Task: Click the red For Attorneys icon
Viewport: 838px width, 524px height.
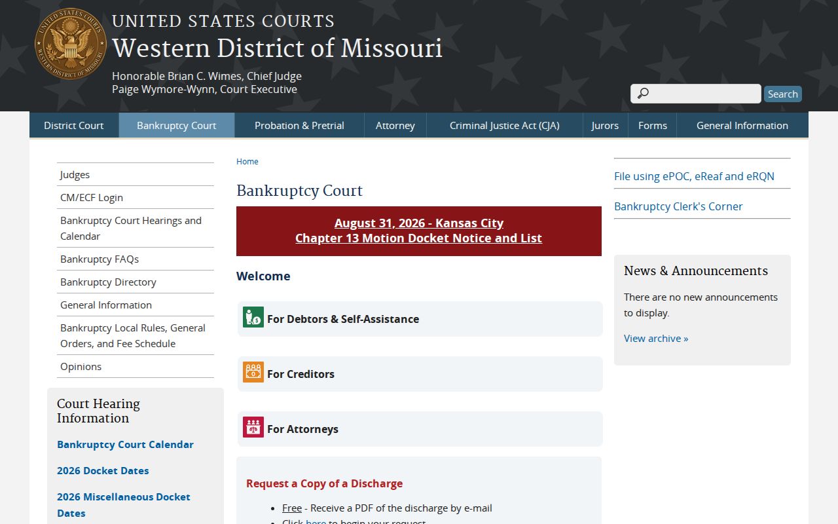Action: click(253, 427)
